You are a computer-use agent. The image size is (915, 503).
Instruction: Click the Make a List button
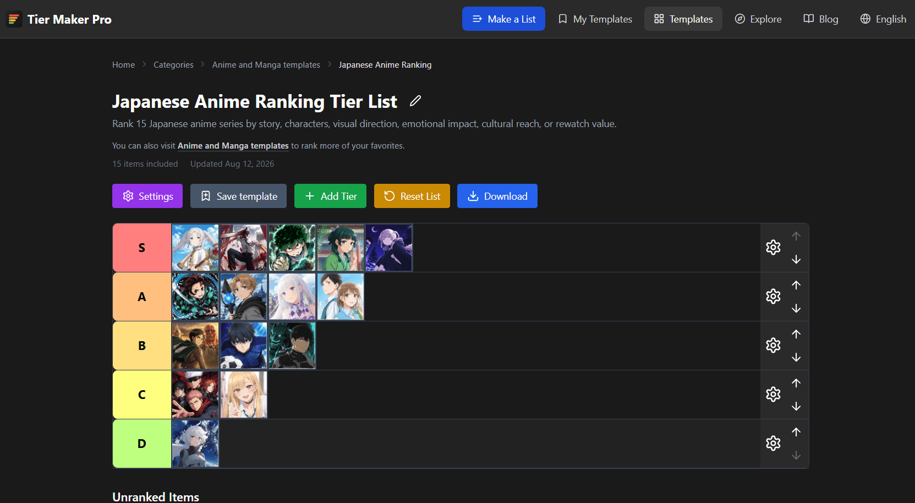click(503, 19)
